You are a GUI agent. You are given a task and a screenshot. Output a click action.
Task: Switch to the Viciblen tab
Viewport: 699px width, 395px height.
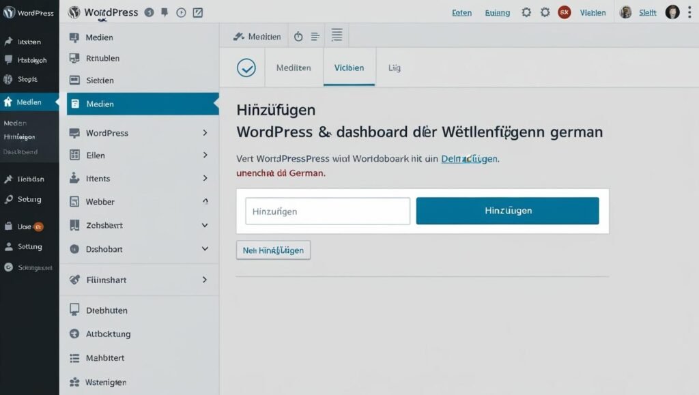pos(349,68)
